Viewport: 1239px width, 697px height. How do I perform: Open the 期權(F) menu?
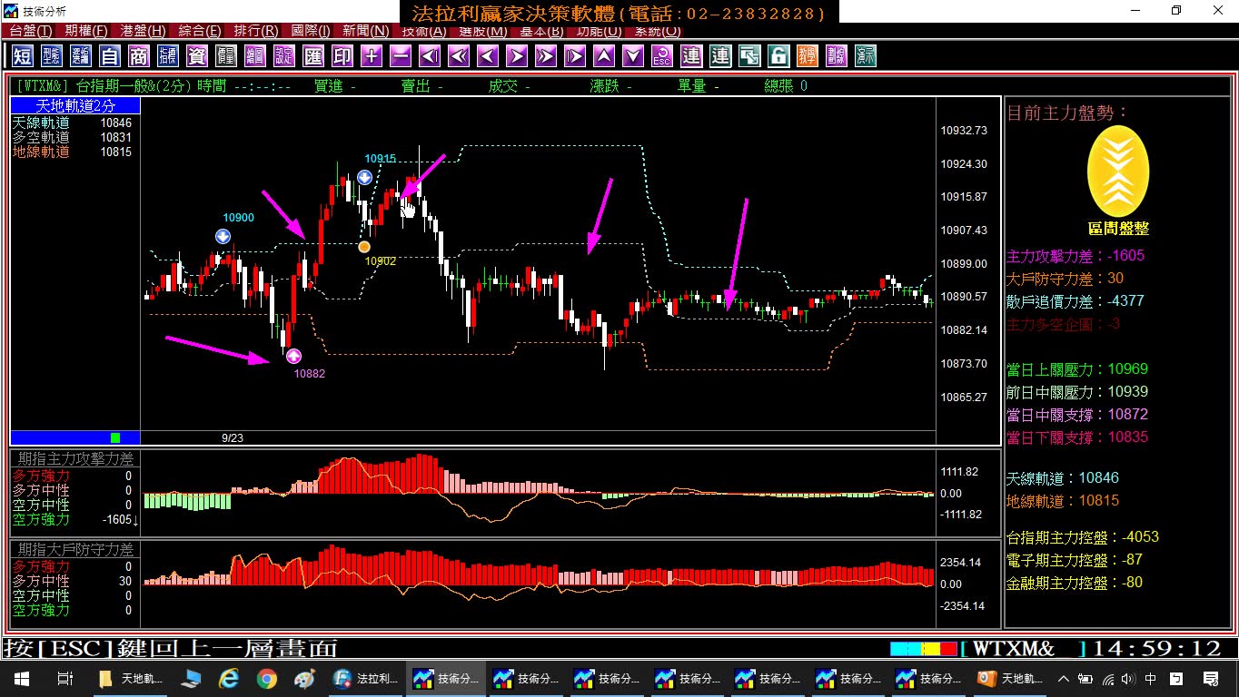[85, 31]
